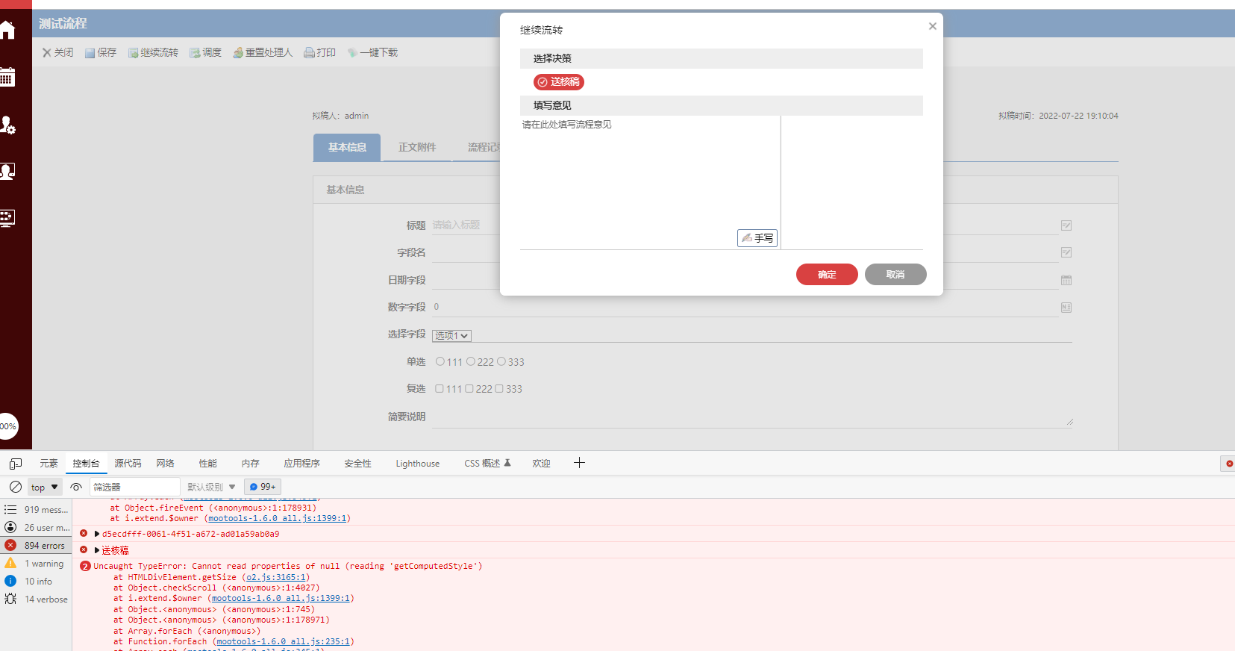
Task: Select the 919 messages sidebar row
Action: point(36,509)
